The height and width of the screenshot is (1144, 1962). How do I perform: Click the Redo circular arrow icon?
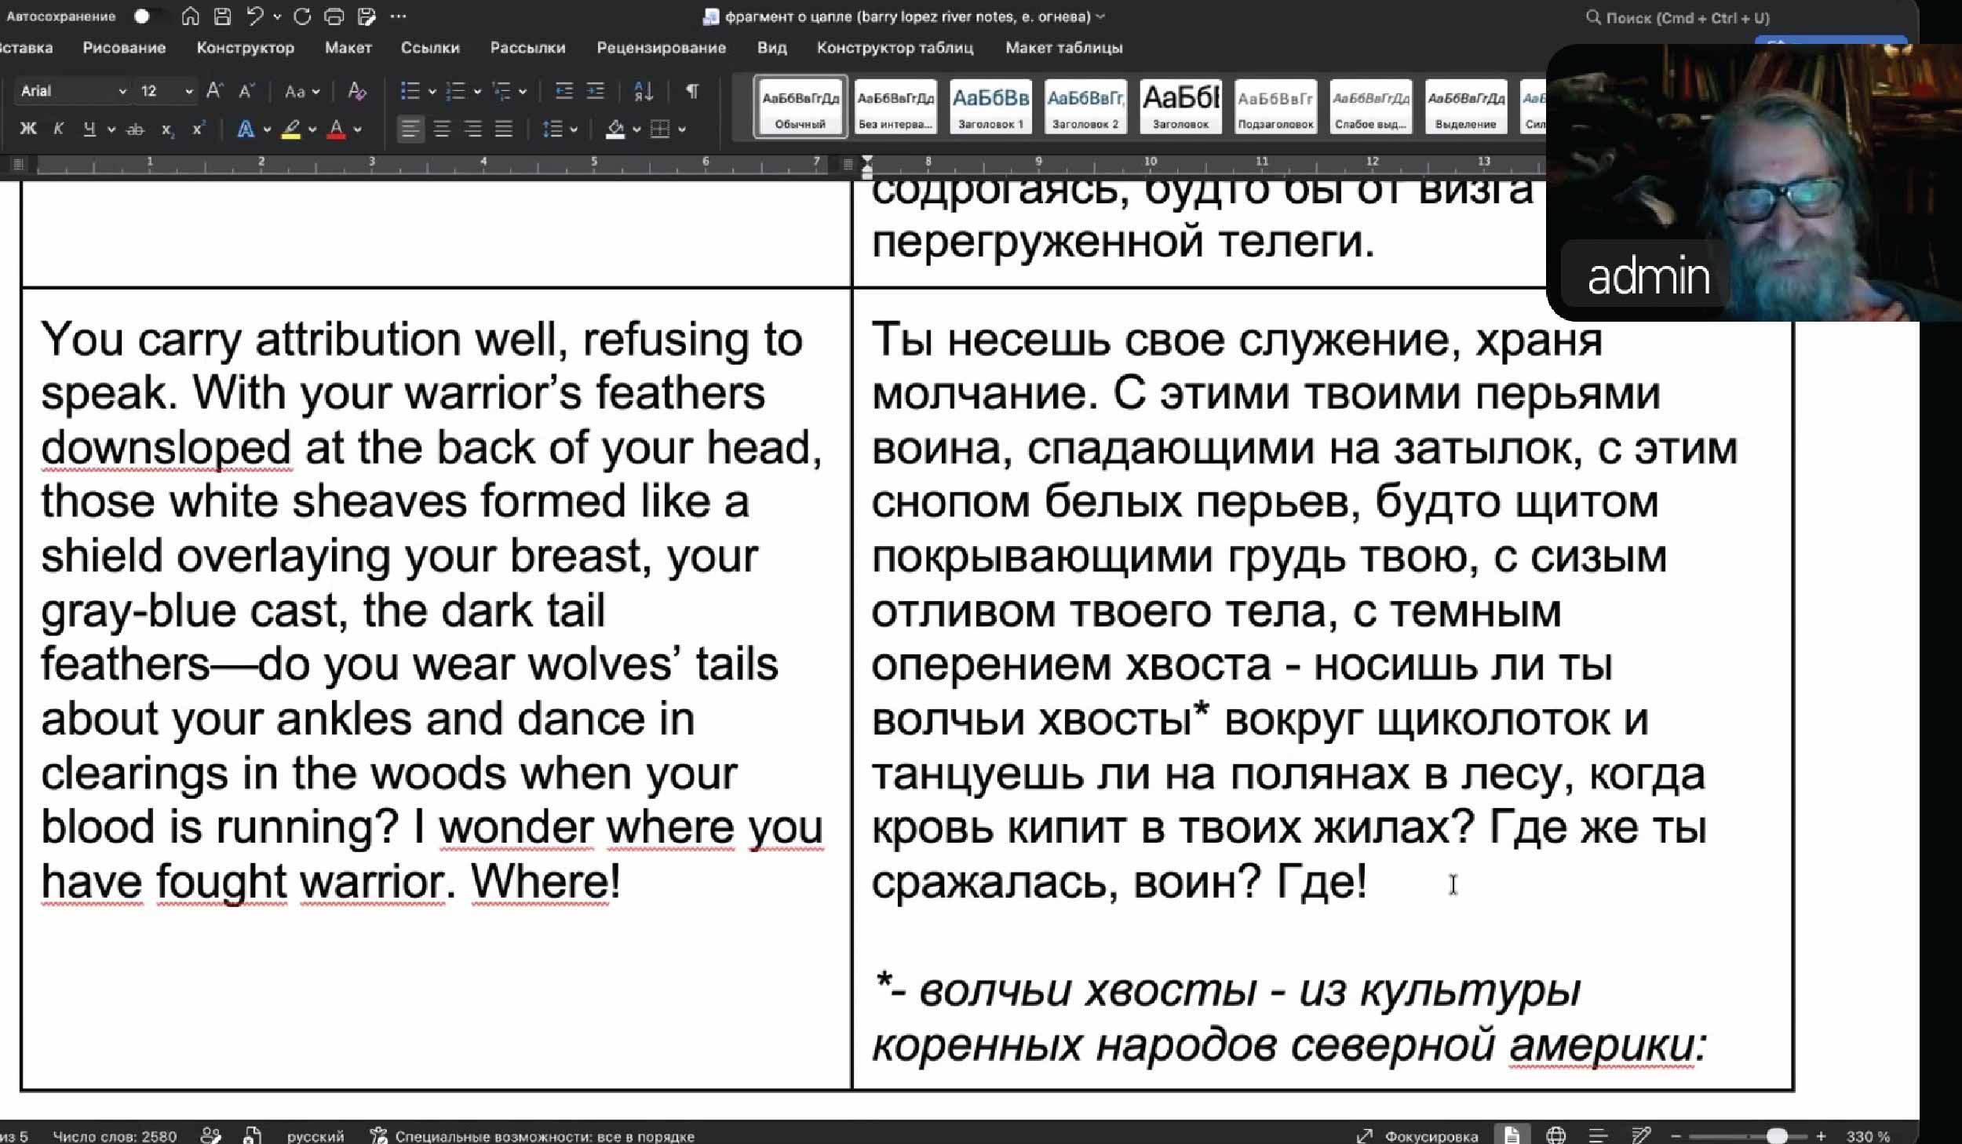[302, 16]
